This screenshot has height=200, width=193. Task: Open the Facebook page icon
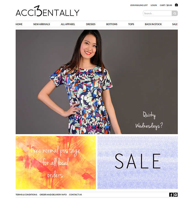(171, 195)
